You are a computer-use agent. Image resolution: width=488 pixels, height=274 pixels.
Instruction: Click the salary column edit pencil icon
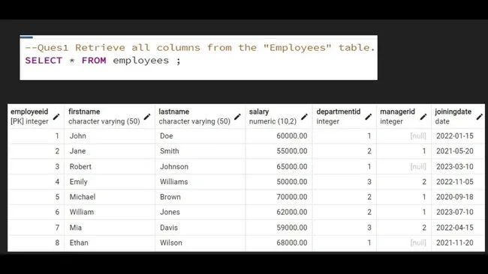pos(304,117)
